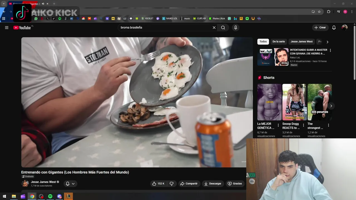The image size is (356, 200).
Task: Open a new Chrome tab
Action: click(x=54, y=4)
